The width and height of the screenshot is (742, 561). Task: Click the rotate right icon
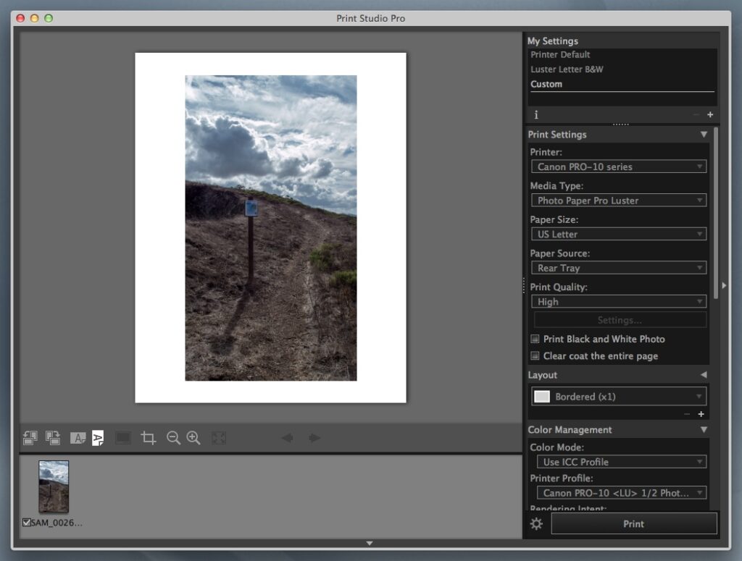click(x=53, y=438)
